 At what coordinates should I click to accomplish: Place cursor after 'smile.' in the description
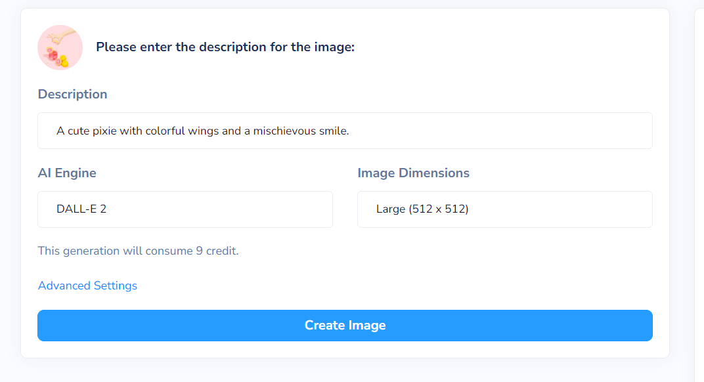[x=350, y=131]
